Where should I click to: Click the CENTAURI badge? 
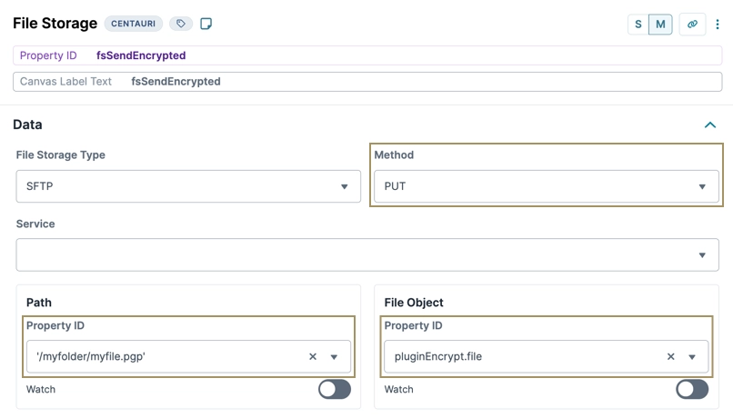(133, 24)
